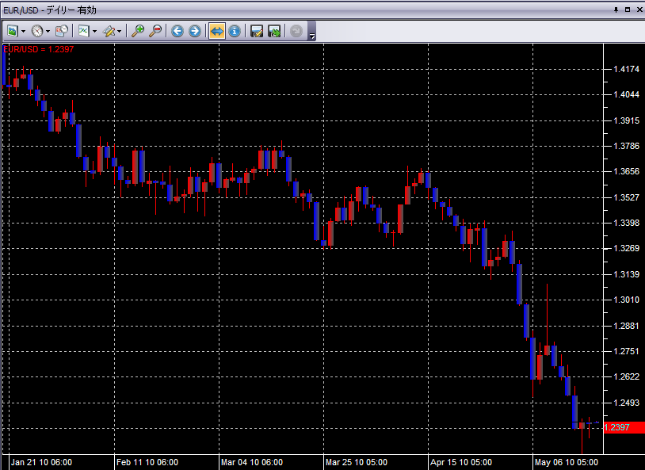Pin the EUR/USD chart panel
645x470 pixels.
click(616, 10)
